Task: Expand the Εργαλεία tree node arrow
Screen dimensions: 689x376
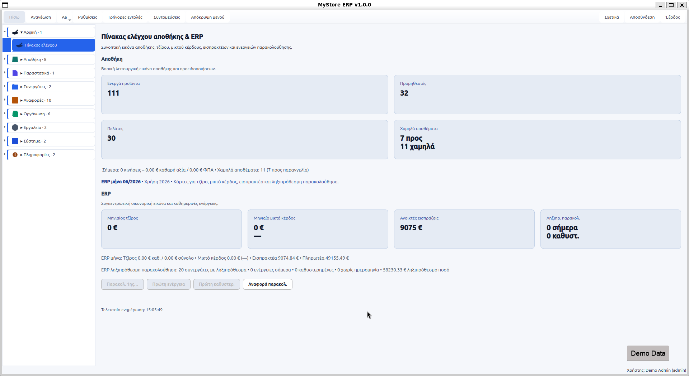Action: (5, 127)
